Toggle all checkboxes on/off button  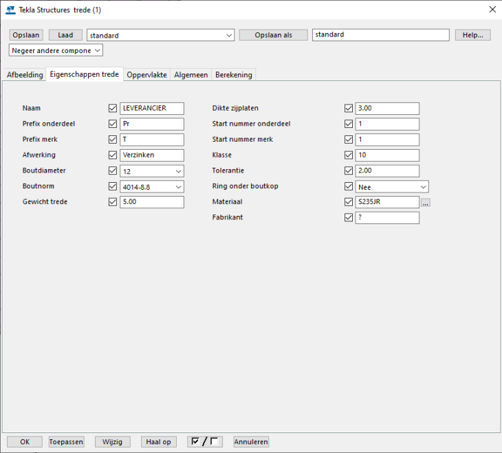point(204,442)
